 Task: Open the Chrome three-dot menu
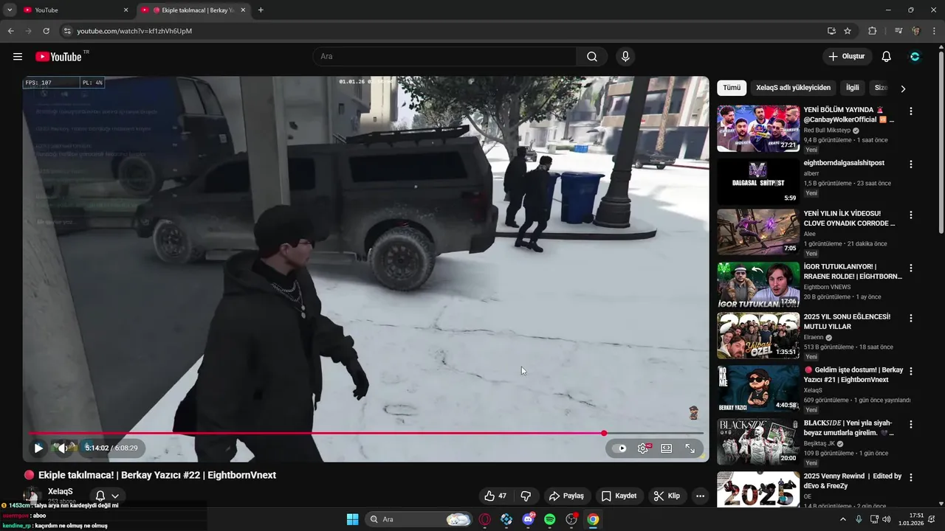[x=934, y=31]
